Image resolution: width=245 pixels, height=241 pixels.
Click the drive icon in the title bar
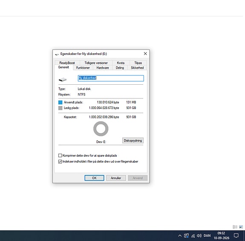coord(57,54)
